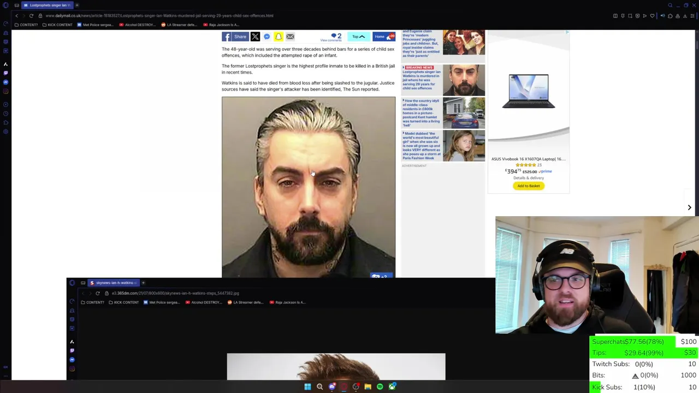Open Aria icon in lower window sidebar
The width and height of the screenshot is (699, 393).
pyautogui.click(x=72, y=341)
